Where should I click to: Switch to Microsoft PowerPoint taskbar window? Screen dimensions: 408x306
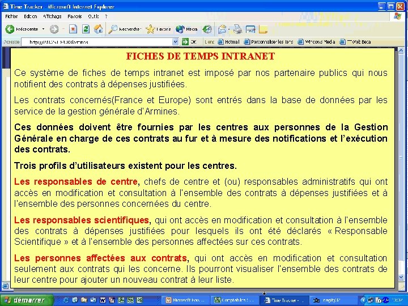point(186,300)
